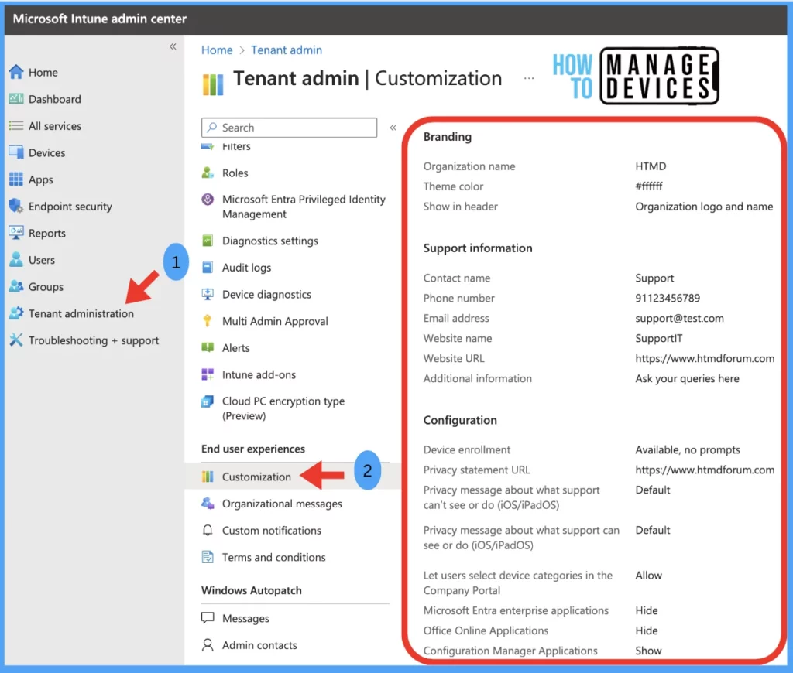Click the Reports screen icon
Viewport: 793px width, 673px height.
[16, 232]
